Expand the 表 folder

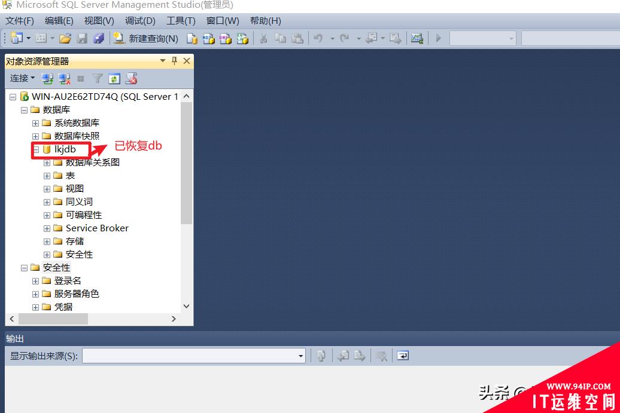pos(47,176)
